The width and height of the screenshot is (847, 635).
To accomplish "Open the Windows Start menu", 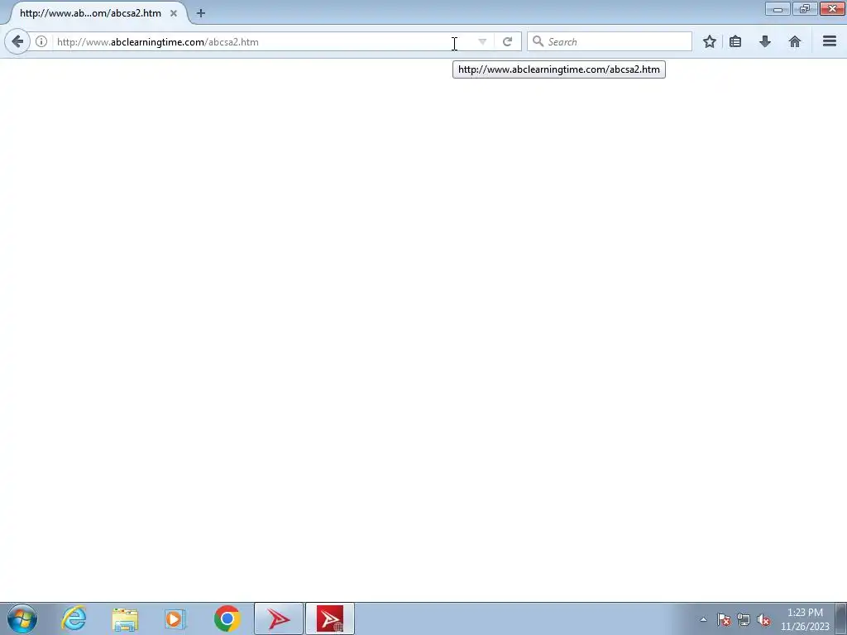I will 22,618.
